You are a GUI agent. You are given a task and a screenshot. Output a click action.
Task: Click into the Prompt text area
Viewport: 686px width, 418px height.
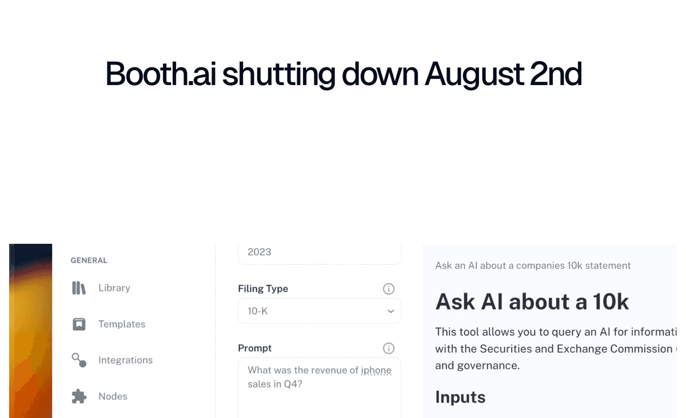click(320, 388)
